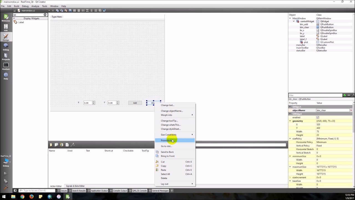This screenshot has width=355, height=200.
Task: Toggle the enabled property checkbox
Action: pyautogui.click(x=318, y=117)
